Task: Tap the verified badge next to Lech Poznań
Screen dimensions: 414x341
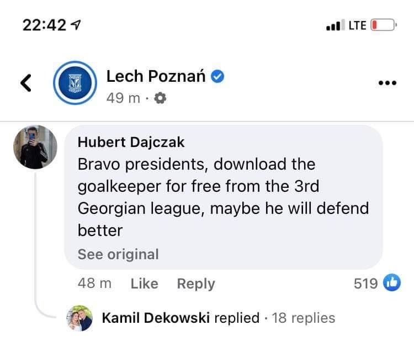Action: pos(217,76)
